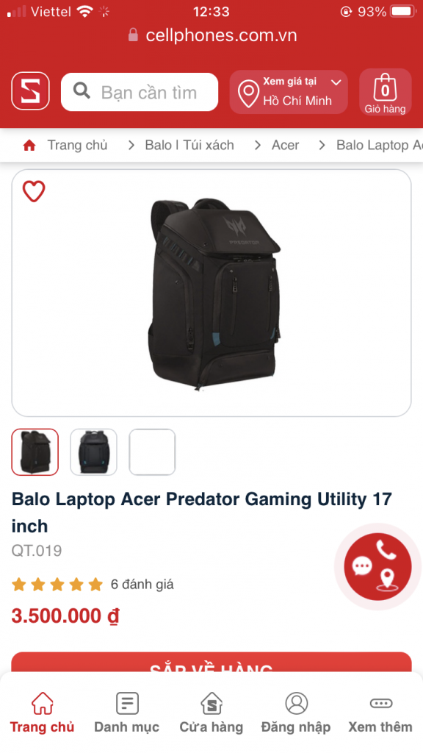
Task: Open the Đăng nhập tab
Action: pyautogui.click(x=296, y=713)
